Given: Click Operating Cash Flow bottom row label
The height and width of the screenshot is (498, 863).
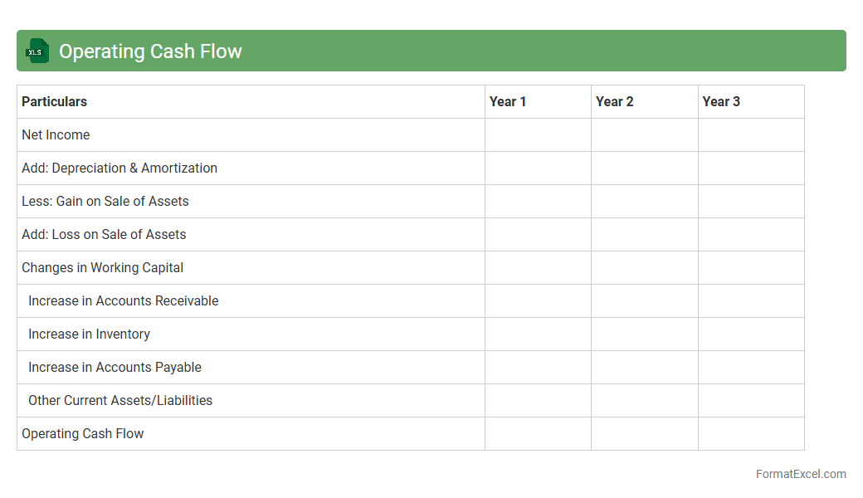Looking at the screenshot, I should pos(83,433).
